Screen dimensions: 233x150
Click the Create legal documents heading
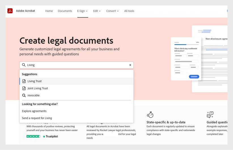click(x=66, y=41)
